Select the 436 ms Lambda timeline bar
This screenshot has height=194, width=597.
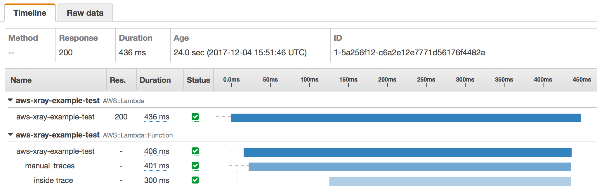[x=406, y=118]
